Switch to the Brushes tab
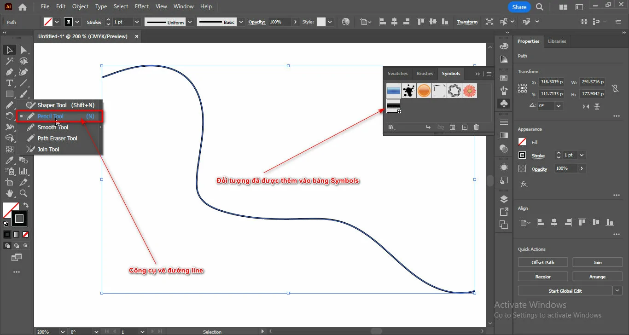Screen dimensions: 629x335 [425, 74]
